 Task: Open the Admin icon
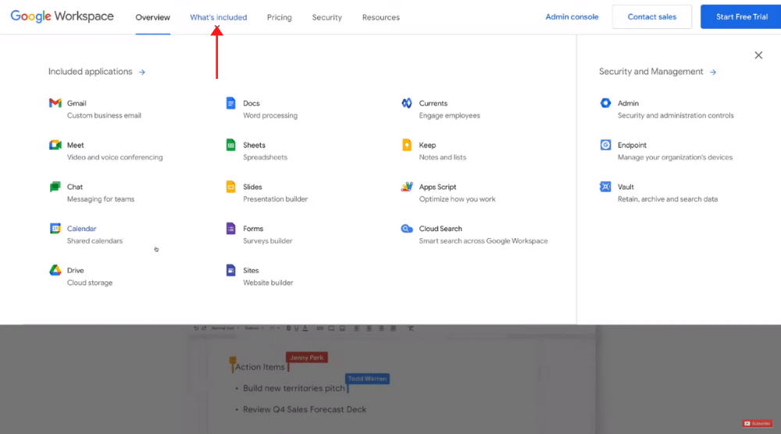[x=605, y=103]
